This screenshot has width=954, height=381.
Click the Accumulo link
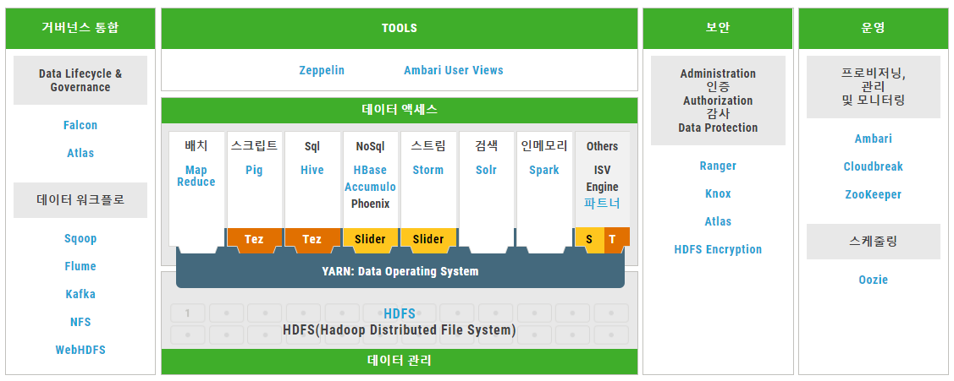tap(370, 187)
